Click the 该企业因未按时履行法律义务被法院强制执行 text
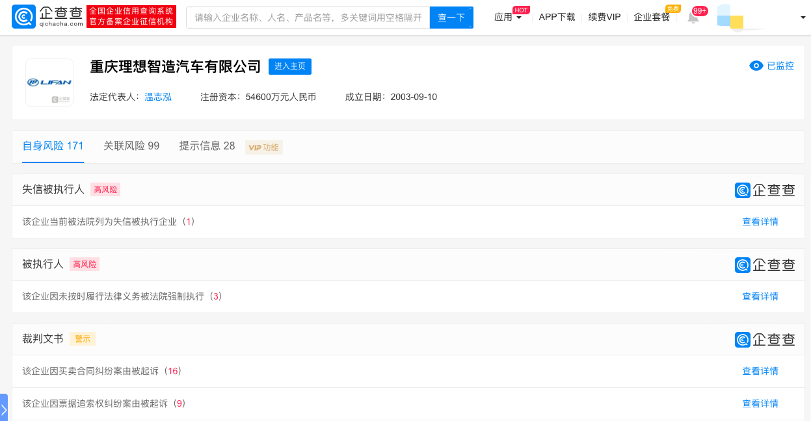The image size is (811, 421). 113,296
